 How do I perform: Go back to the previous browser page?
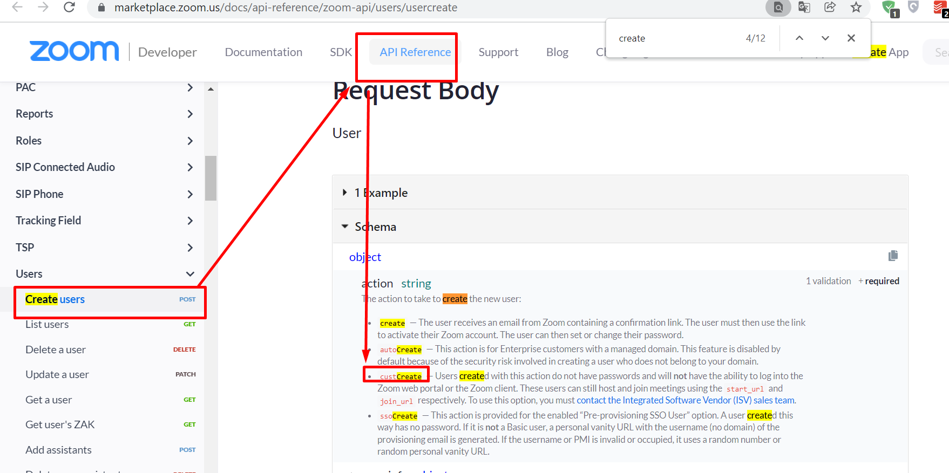pos(17,7)
